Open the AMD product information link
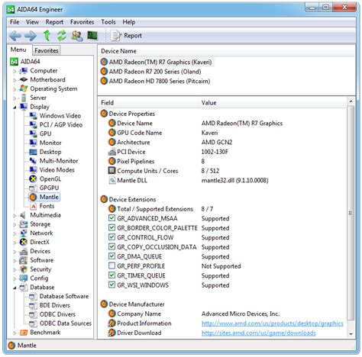 [x=273, y=323]
